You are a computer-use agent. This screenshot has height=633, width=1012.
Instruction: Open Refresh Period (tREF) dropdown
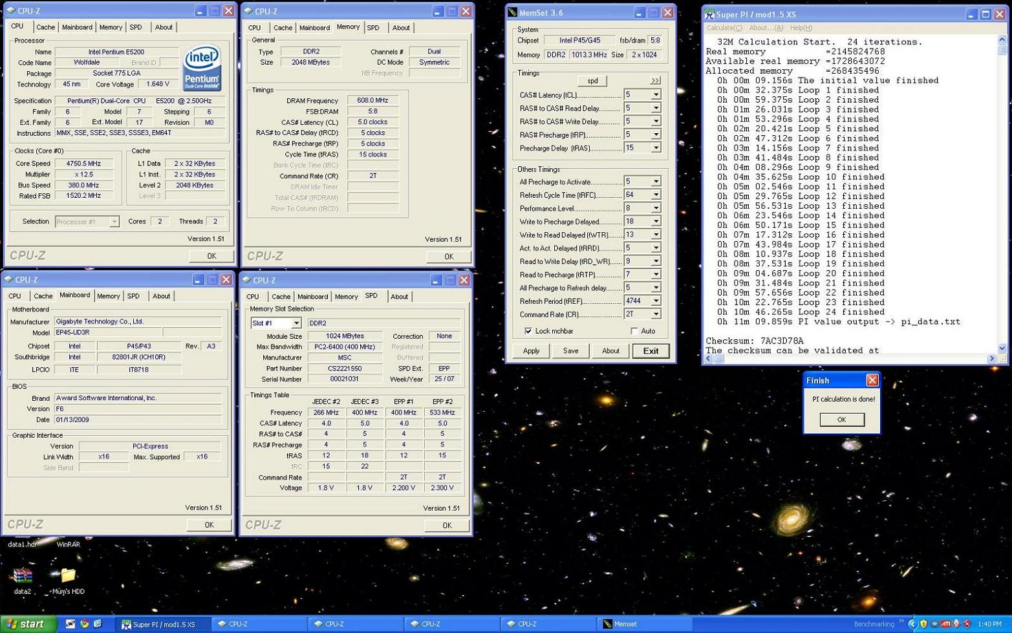(x=656, y=301)
